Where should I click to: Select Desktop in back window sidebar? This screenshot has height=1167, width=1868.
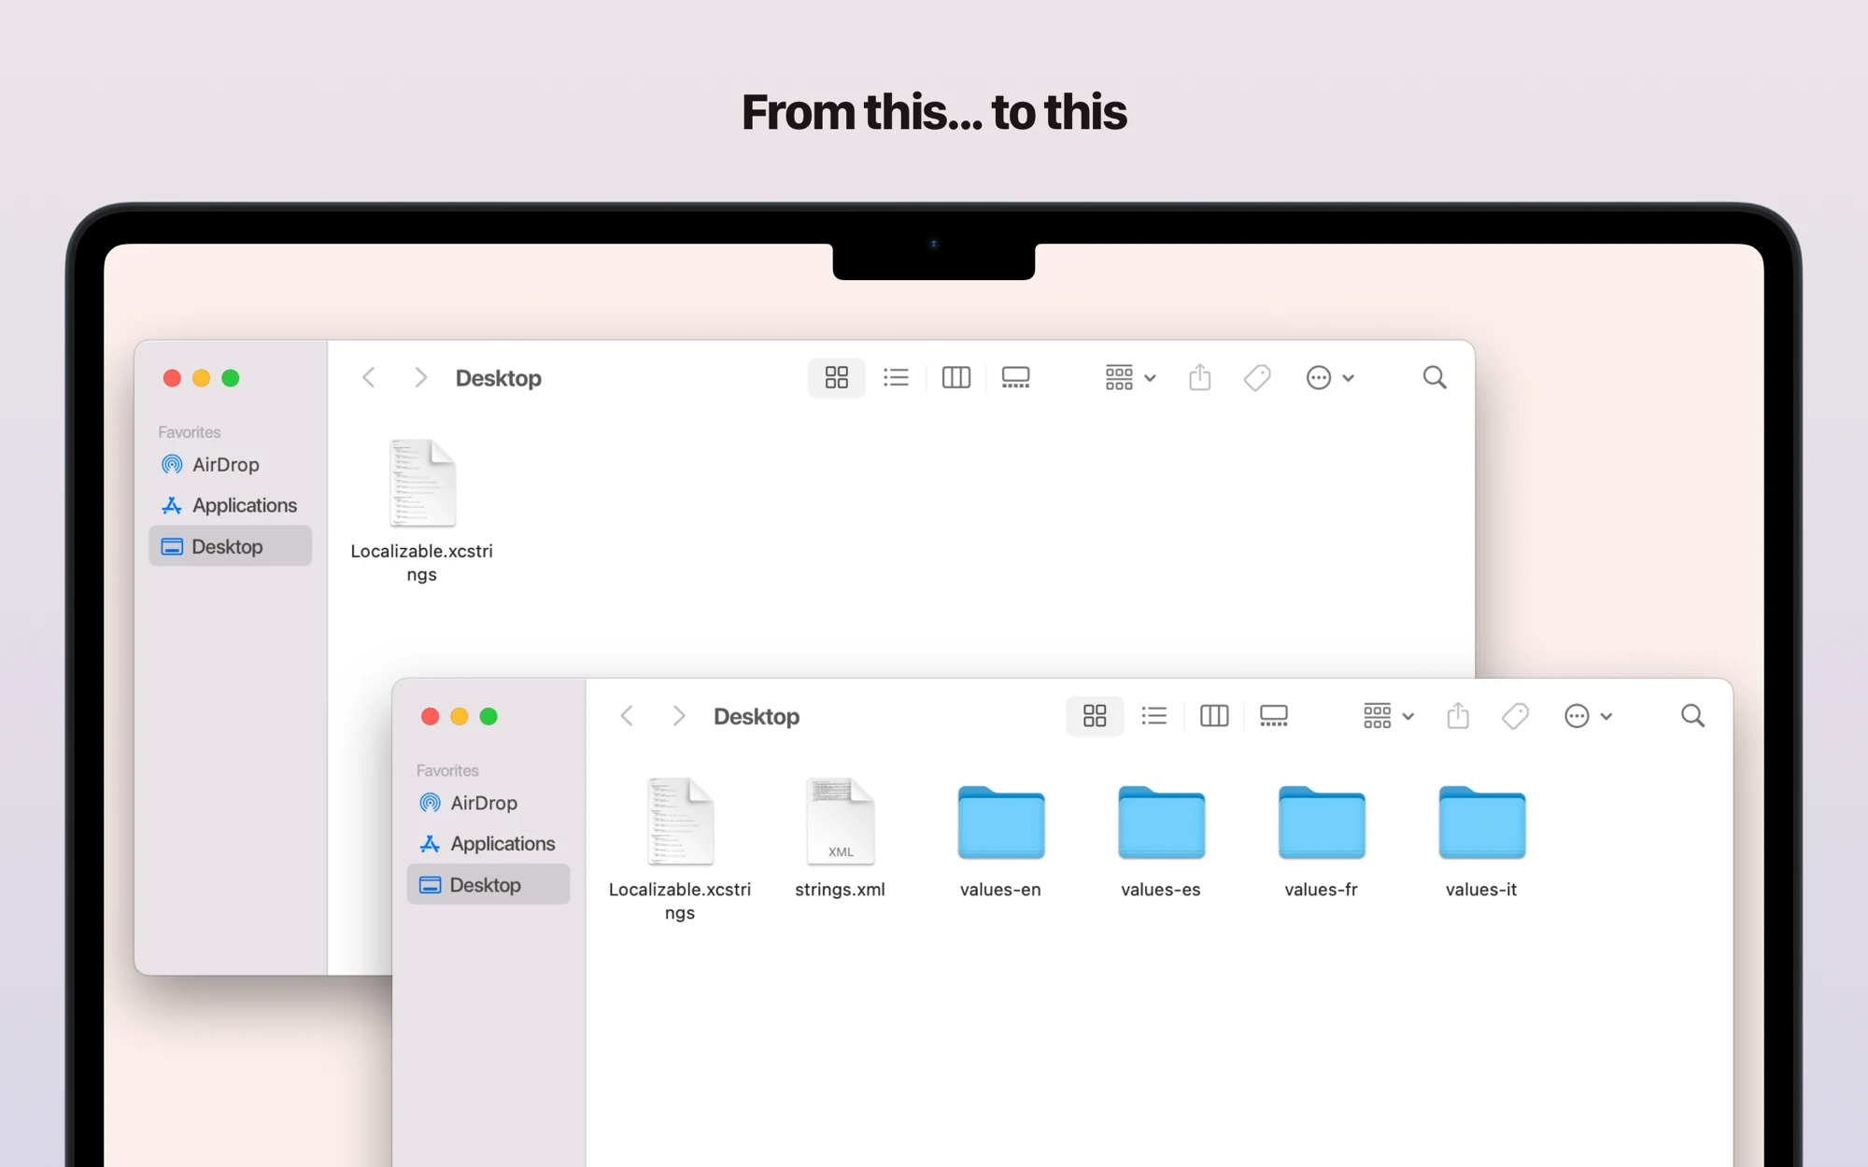(x=230, y=546)
